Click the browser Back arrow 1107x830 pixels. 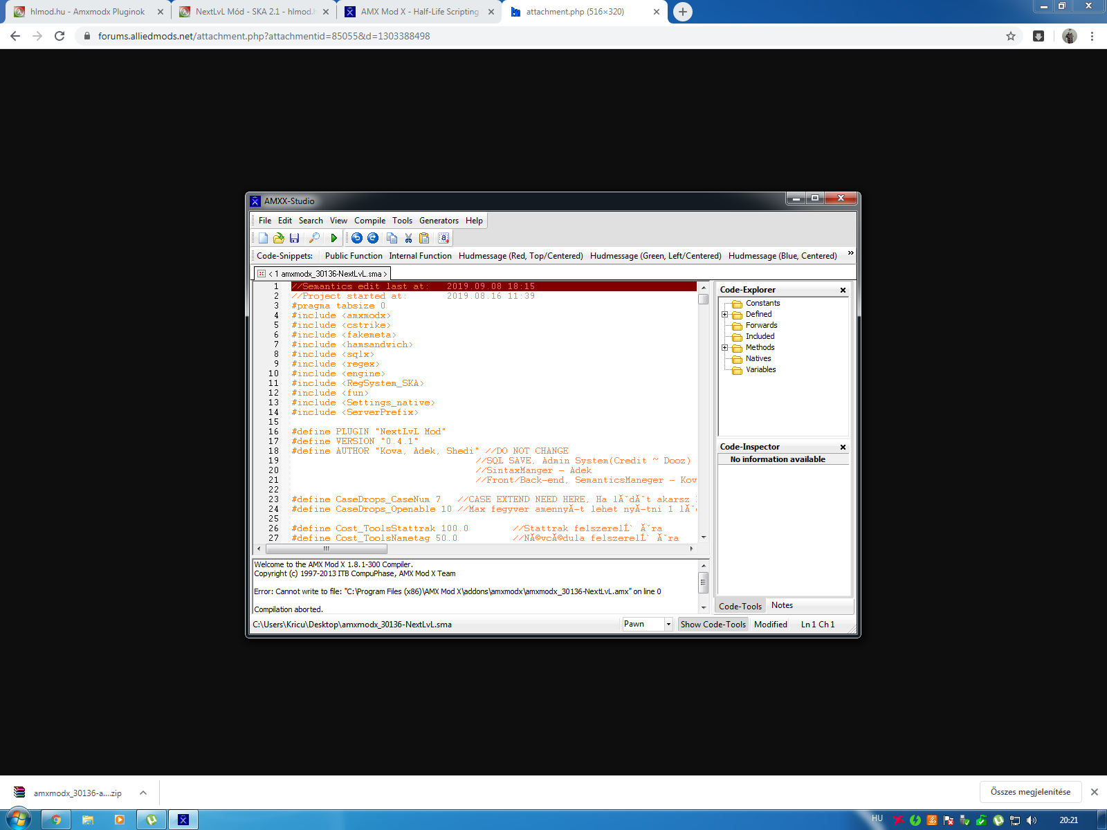[15, 36]
